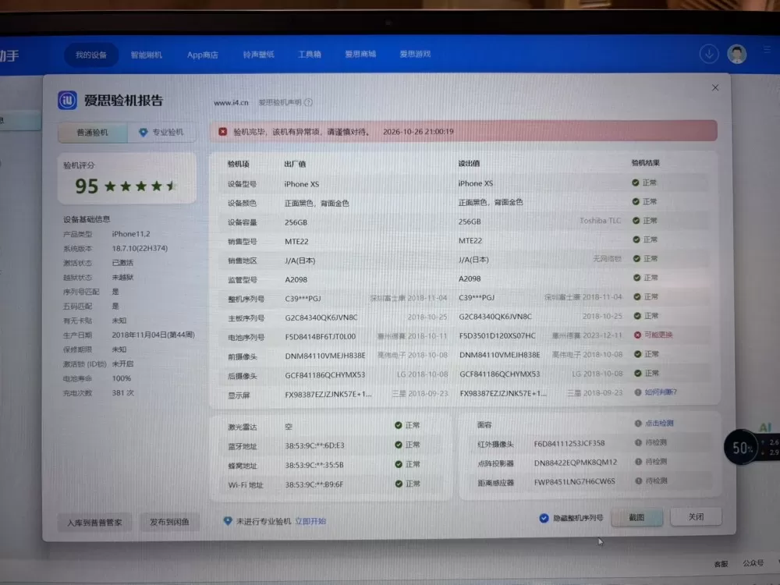The image size is (780, 585).
Task: Open the 我的设备 tab
Action: (x=91, y=55)
